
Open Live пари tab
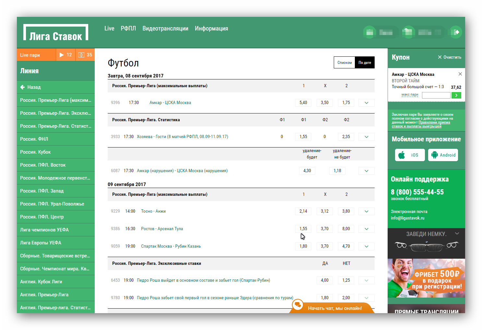click(x=36, y=55)
